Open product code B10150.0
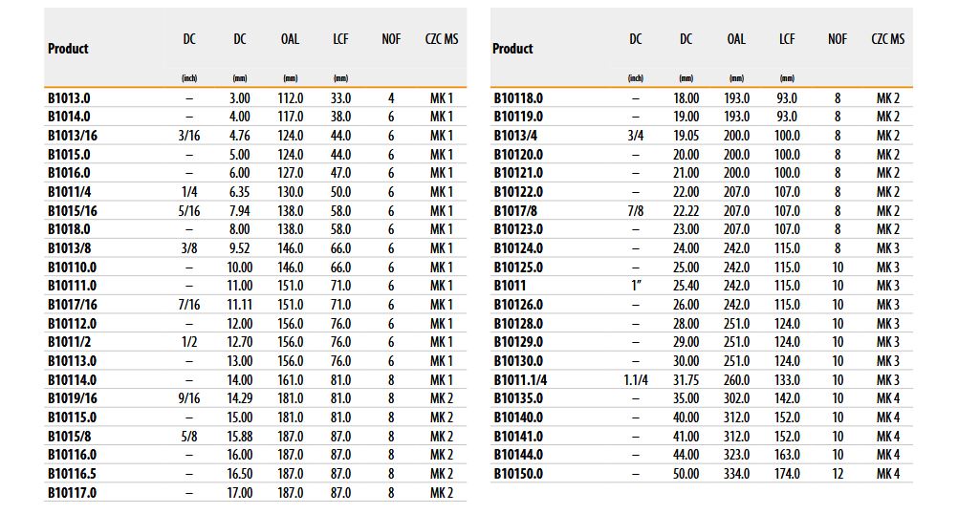Viewport: 958px width, 514px height. (x=518, y=473)
